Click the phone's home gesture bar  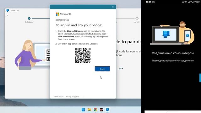pyautogui.click(x=173, y=112)
